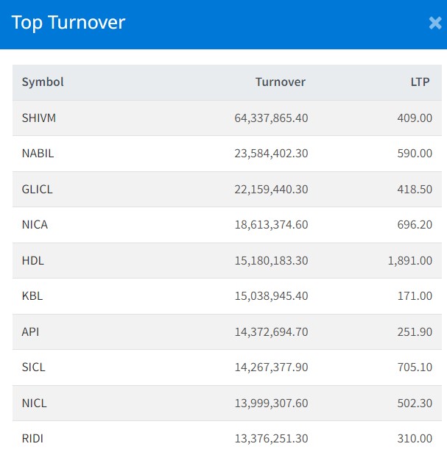This screenshot has height=452, width=447.
Task: Click the Top Turnover title text
Action: [x=68, y=23]
